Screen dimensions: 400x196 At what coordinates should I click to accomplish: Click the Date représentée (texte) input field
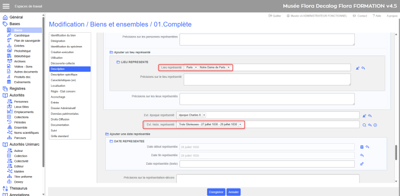pos(267,164)
